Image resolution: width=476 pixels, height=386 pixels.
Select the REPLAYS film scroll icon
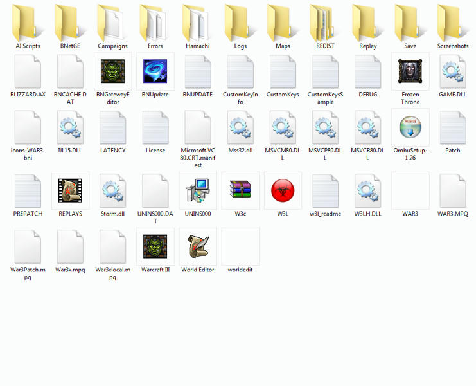click(x=70, y=190)
